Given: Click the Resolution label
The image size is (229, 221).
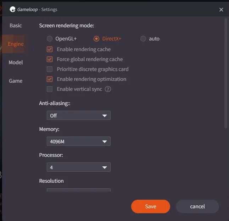Looking at the screenshot, I should [x=51, y=181].
